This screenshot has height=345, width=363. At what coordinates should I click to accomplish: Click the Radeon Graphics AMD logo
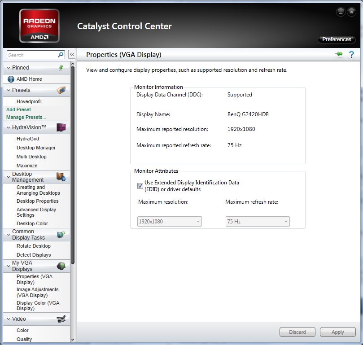[x=39, y=26]
